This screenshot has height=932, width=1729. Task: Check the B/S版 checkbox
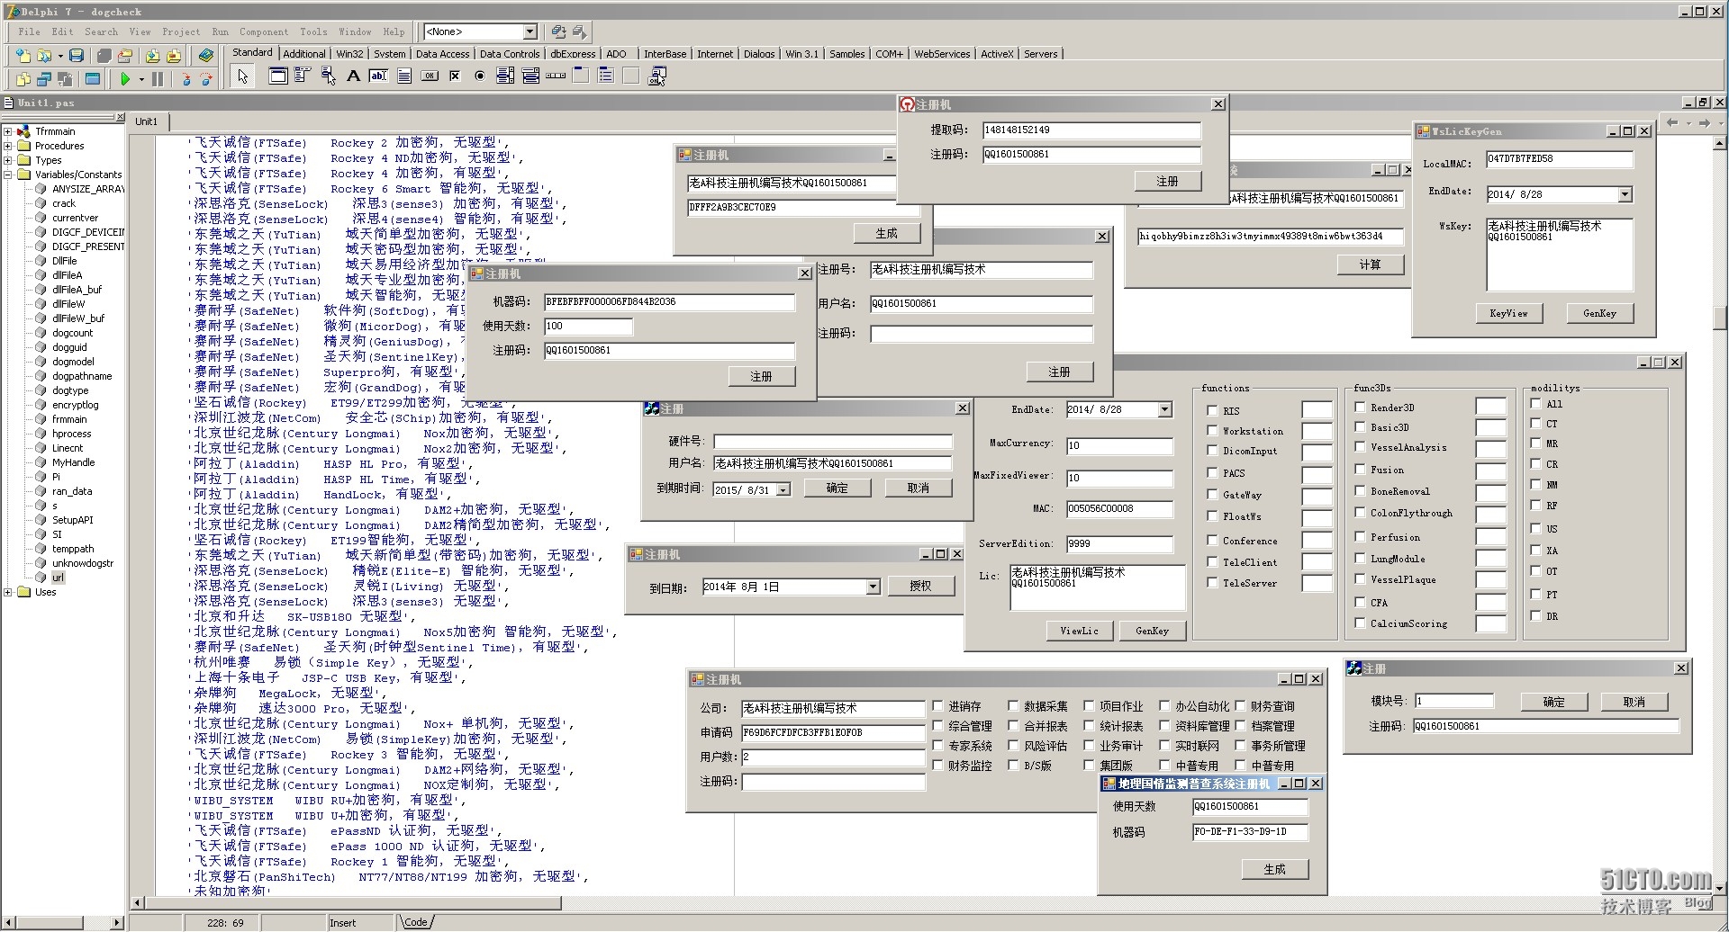(1013, 766)
